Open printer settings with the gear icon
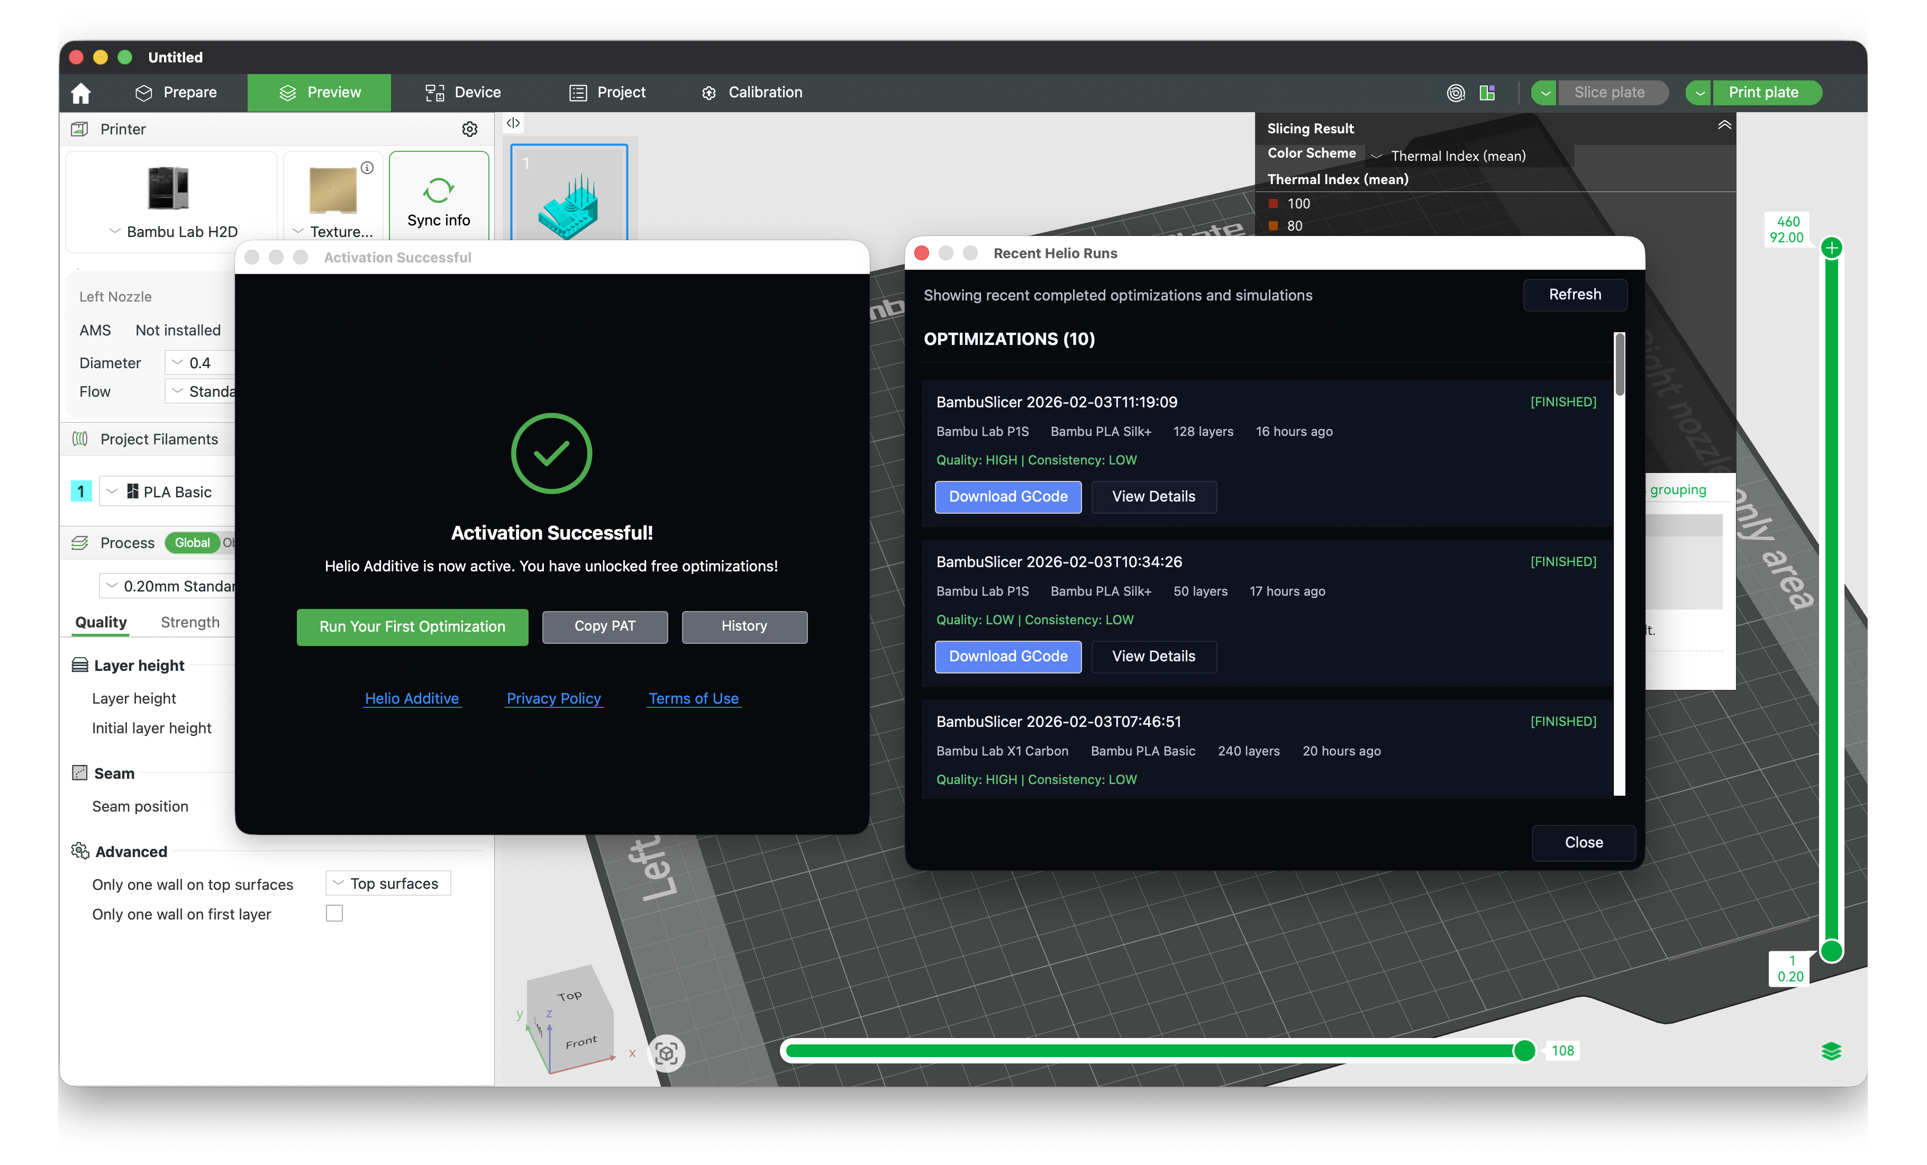The height and width of the screenshot is (1165, 1927). click(469, 129)
